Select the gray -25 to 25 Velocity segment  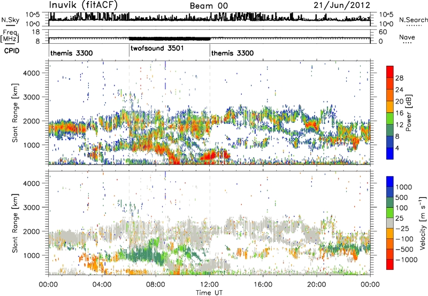(390, 223)
